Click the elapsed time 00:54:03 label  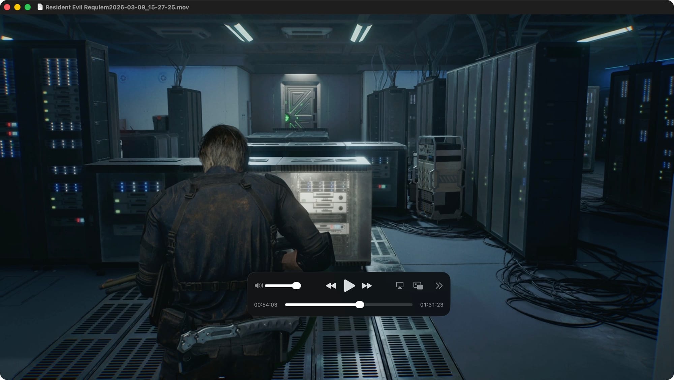pyautogui.click(x=266, y=304)
